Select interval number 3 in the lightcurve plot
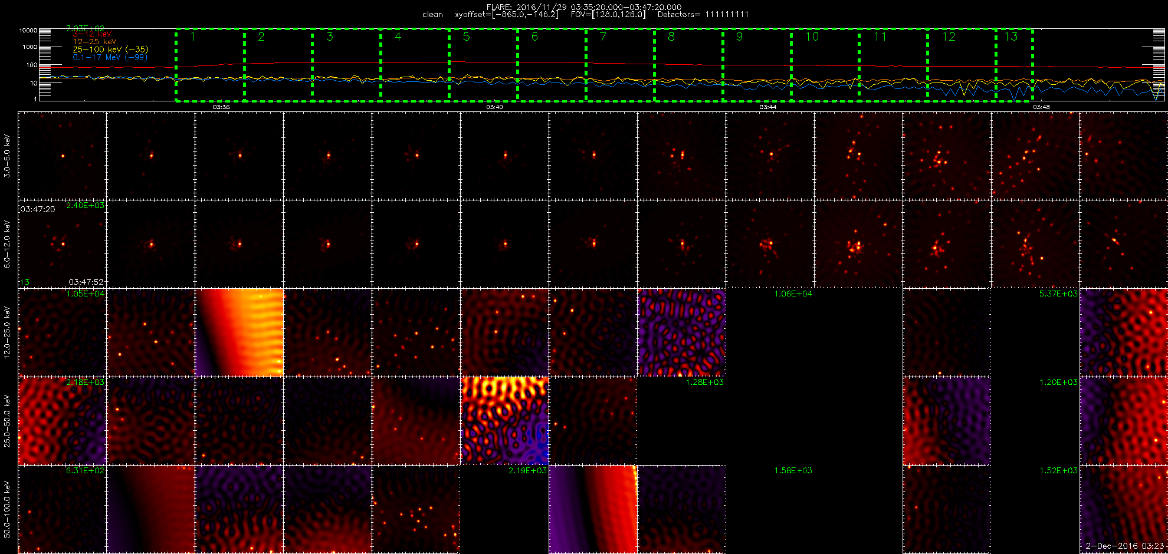Viewport: 1168px width, 554px height. (x=330, y=37)
